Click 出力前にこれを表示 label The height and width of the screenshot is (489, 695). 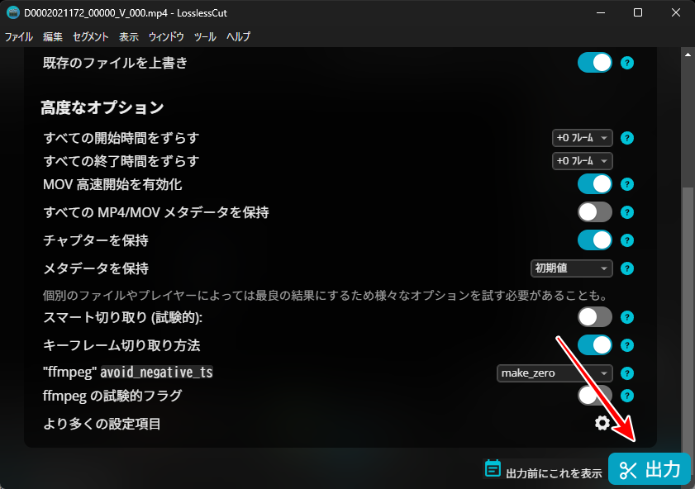554,473
